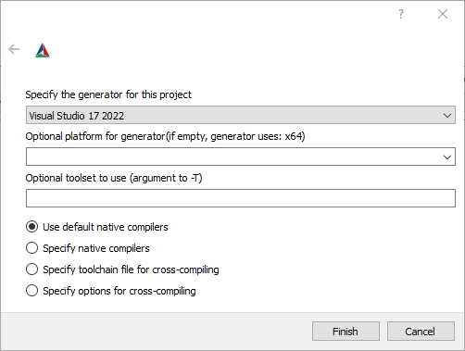The image size is (465, 351).
Task: Focus the empty optional platform field
Action: 241,157
